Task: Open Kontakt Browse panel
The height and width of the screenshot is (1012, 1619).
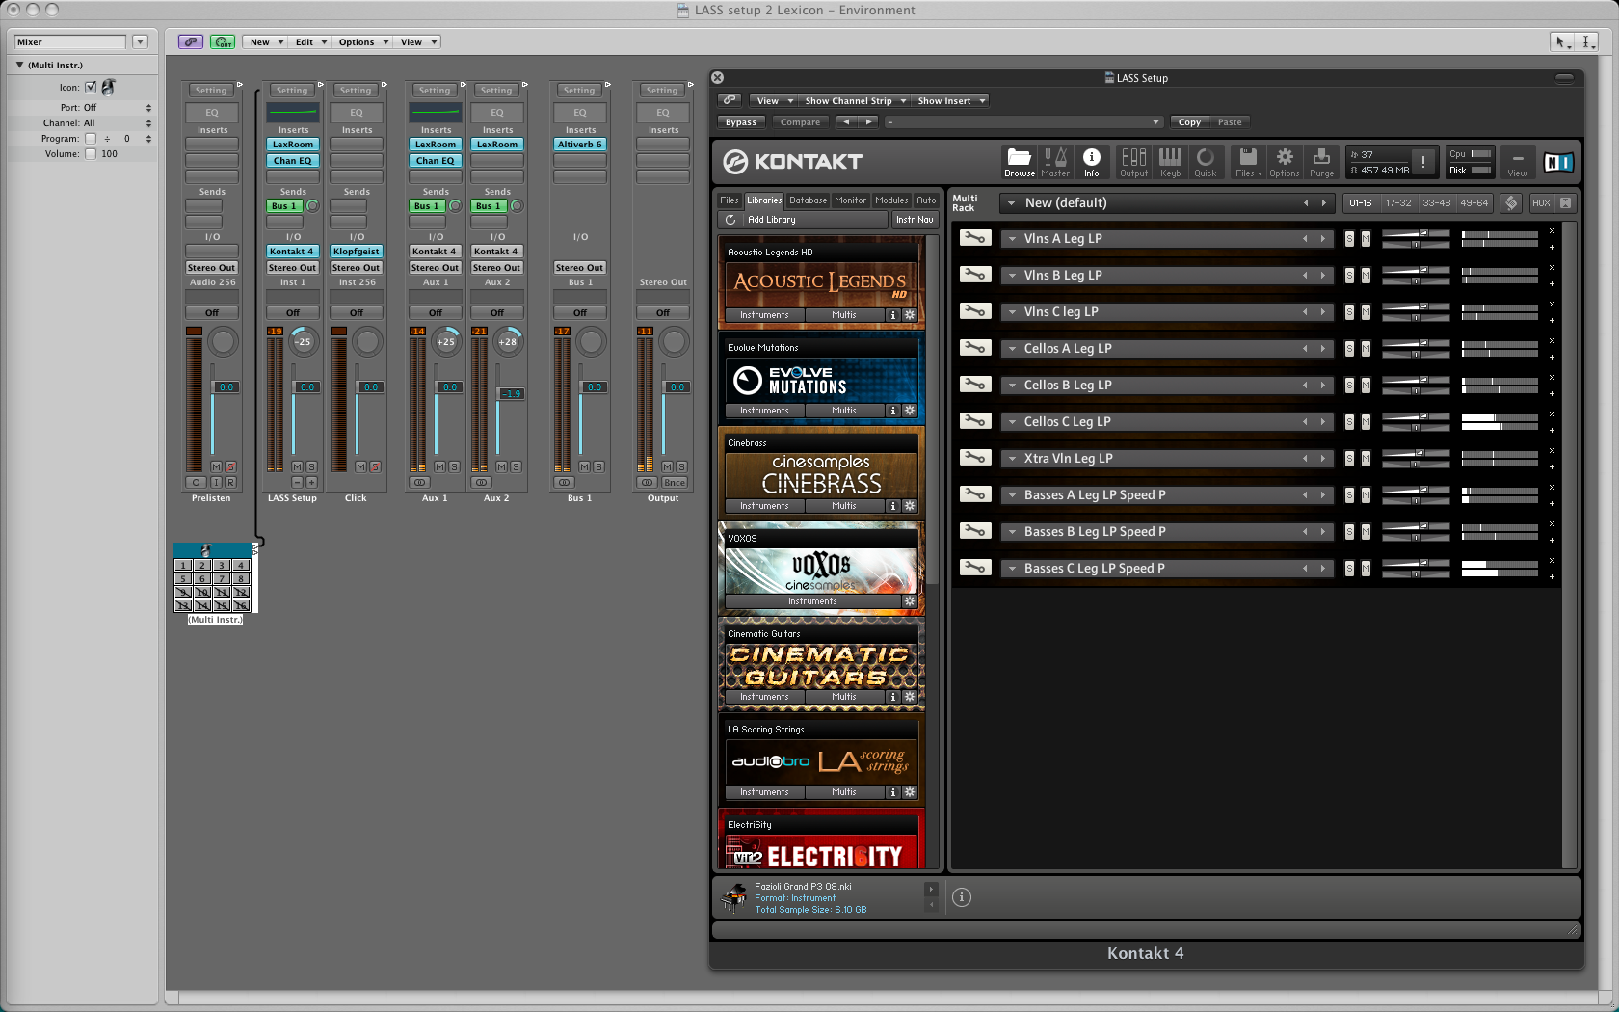Action: (x=1019, y=161)
